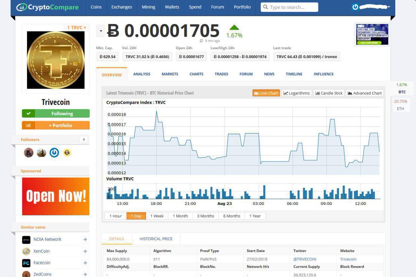Image resolution: width=416 pixels, height=277 pixels.
Task: Open the @TRIVECOIN Twitter link
Action: pos(305,259)
